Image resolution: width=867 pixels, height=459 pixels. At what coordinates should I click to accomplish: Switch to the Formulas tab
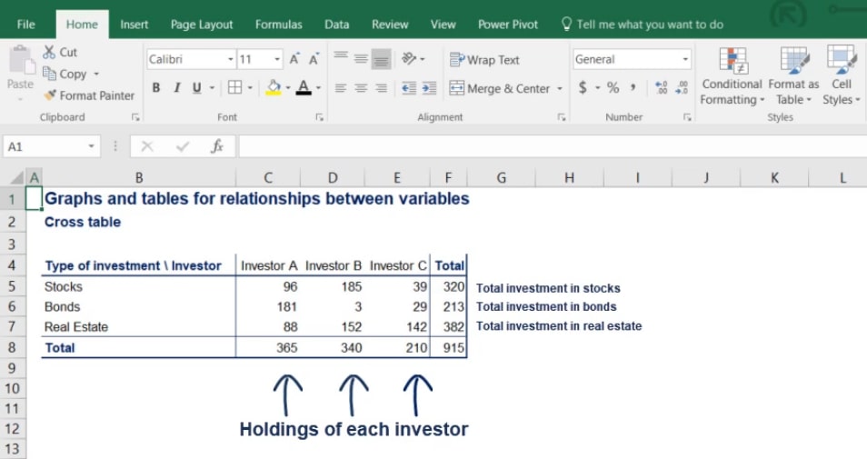click(x=279, y=25)
